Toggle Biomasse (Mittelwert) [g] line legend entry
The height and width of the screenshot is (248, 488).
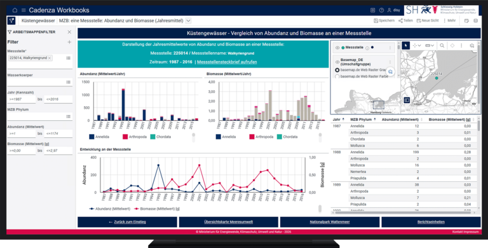[x=157, y=209]
